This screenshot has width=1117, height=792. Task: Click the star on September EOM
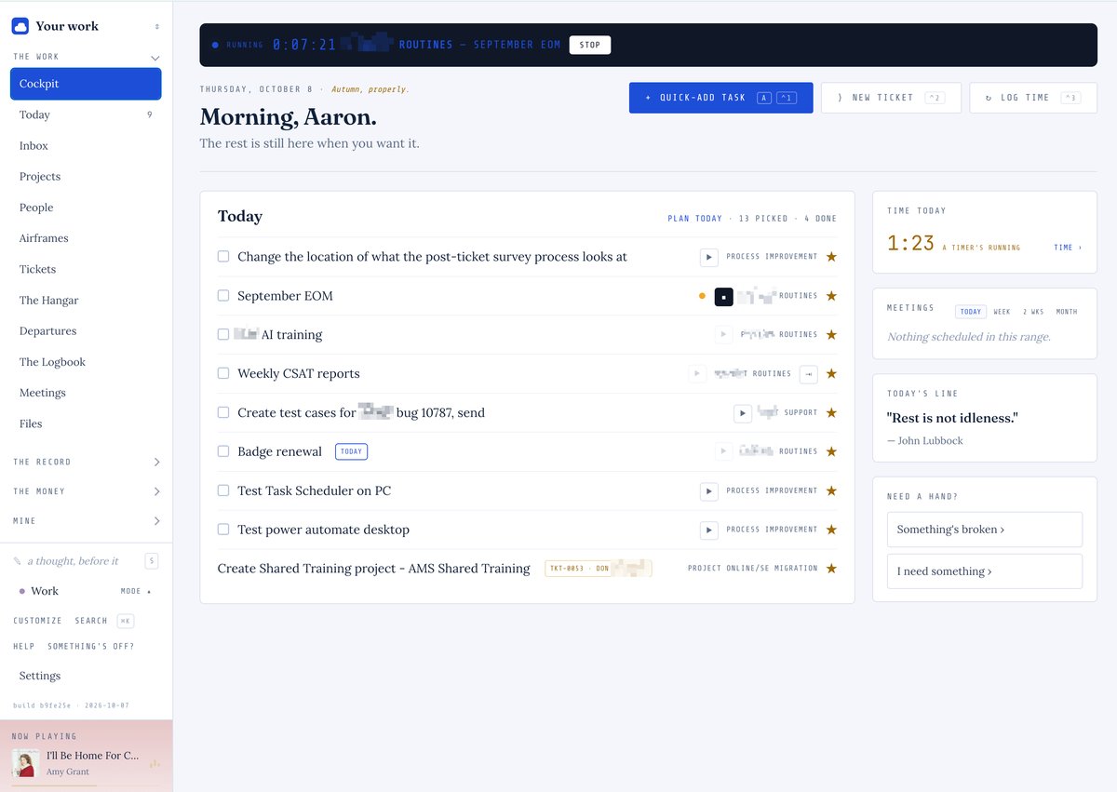point(831,296)
